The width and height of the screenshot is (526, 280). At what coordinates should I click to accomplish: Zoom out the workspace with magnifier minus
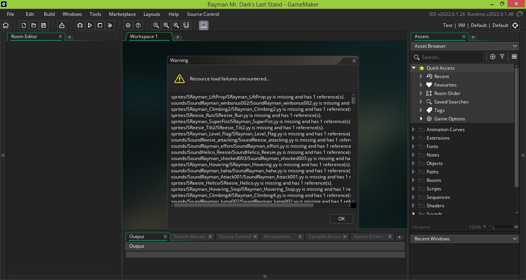click(x=156, y=25)
